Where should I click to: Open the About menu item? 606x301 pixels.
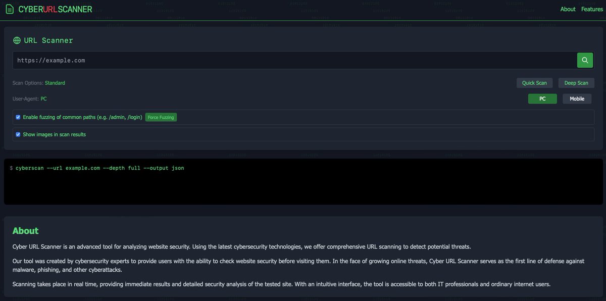[568, 9]
